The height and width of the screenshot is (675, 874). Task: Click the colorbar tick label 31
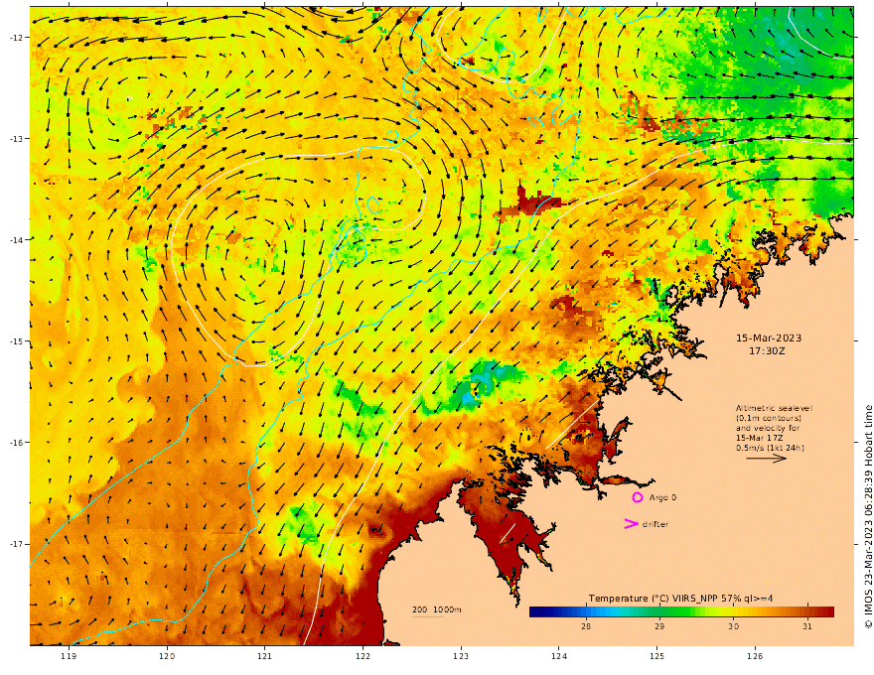pyautogui.click(x=807, y=626)
